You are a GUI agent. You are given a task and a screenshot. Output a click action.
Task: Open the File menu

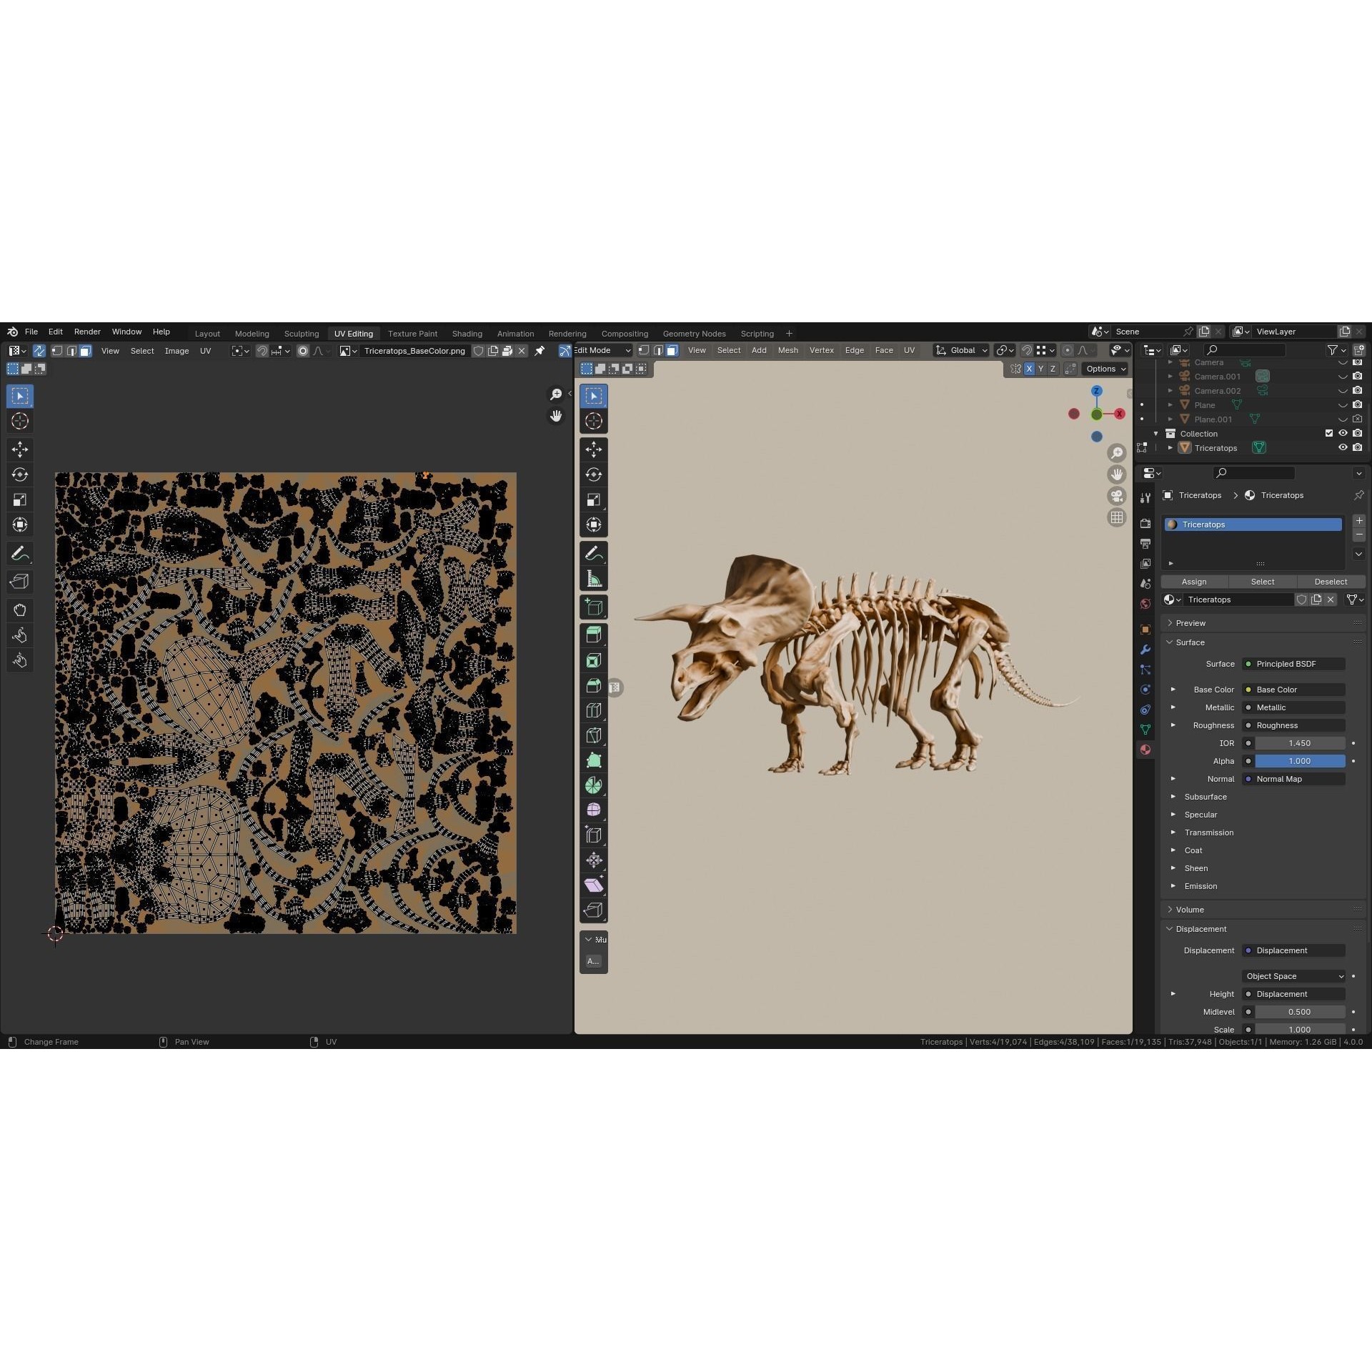click(x=31, y=332)
